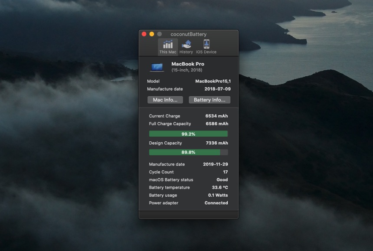Click the 99.2% charge progress bar
373x251 pixels.
click(x=188, y=134)
